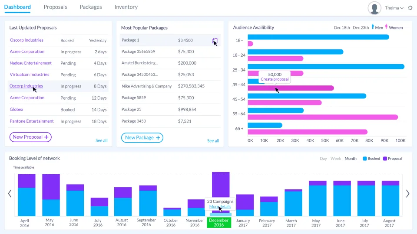
Task: Toggle the Booked legend color swatch
Action: [x=364, y=159]
